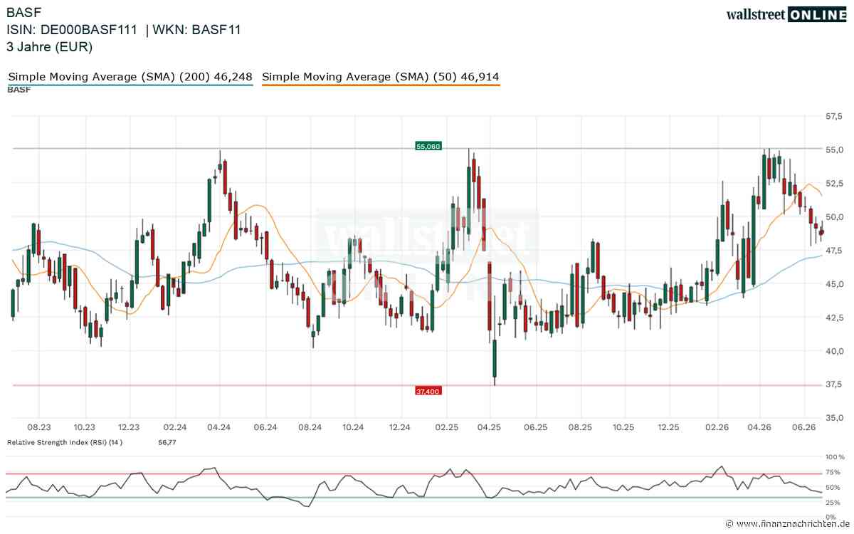Screen dimensions: 854x534
Task: Click the 10.23 date axis label
Action: (x=84, y=427)
